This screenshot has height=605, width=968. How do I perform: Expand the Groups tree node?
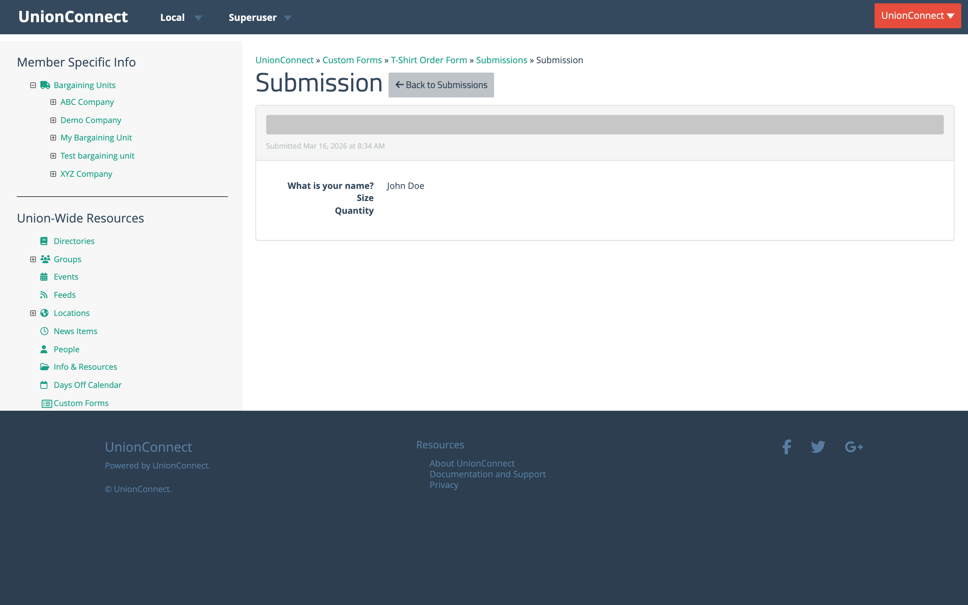[33, 259]
